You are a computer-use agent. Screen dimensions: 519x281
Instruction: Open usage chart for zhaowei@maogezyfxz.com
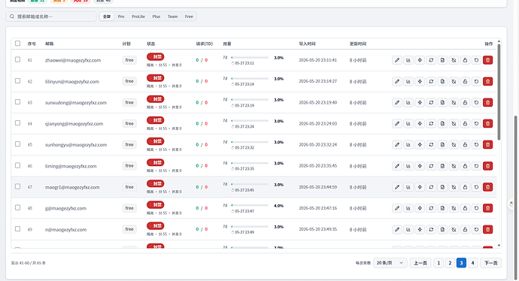[408, 60]
